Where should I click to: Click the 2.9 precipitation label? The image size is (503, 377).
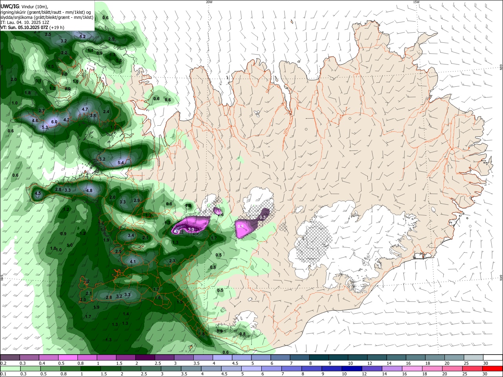click(x=137, y=200)
